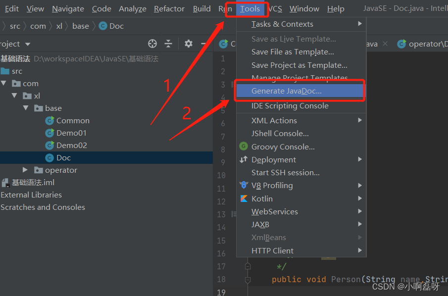Click src in breadcrumb path
448x296 pixels.
pyautogui.click(x=15, y=26)
